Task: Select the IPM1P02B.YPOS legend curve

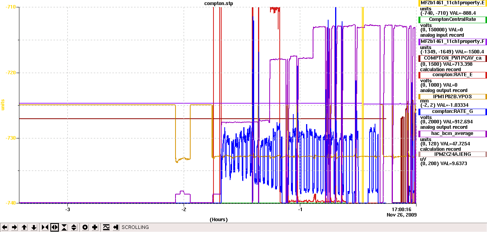Action: tap(453, 97)
